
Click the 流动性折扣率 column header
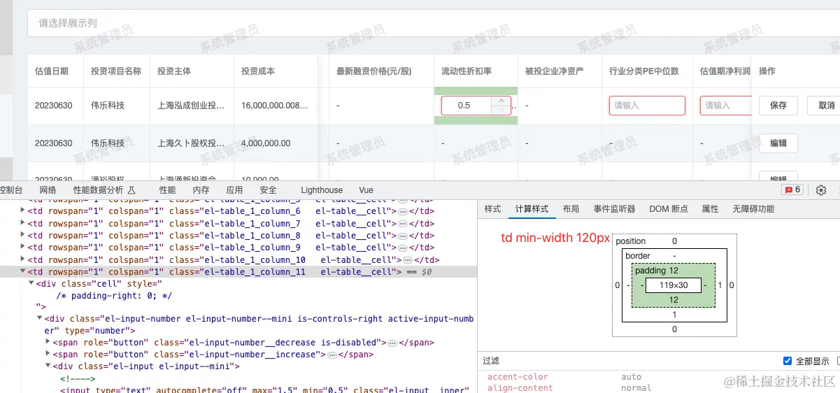(467, 71)
